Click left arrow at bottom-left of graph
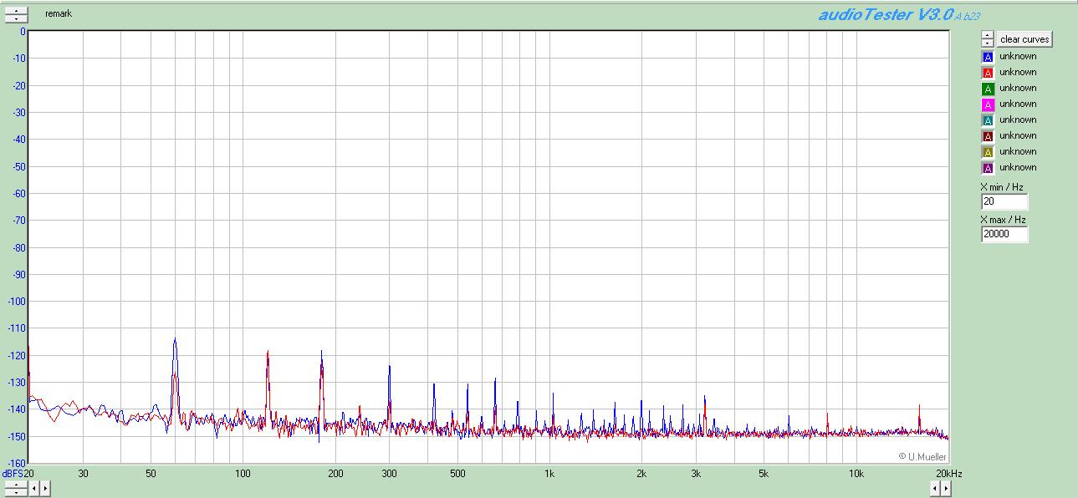Image resolution: width=1078 pixels, height=498 pixels. [34, 488]
